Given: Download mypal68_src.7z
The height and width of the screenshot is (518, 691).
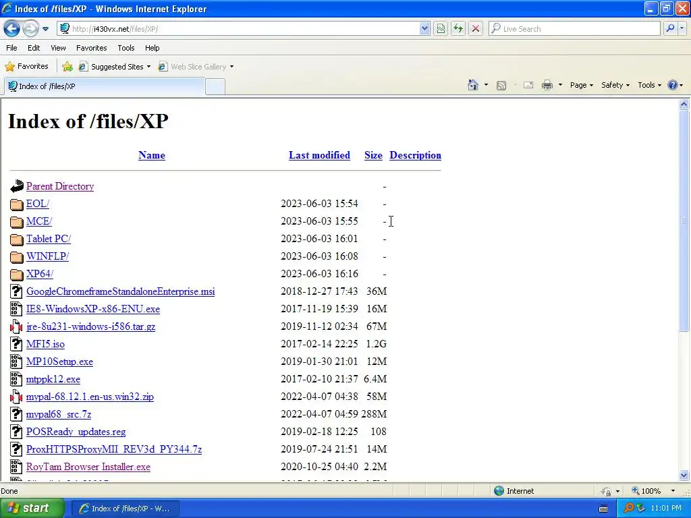Looking at the screenshot, I should coord(59,414).
